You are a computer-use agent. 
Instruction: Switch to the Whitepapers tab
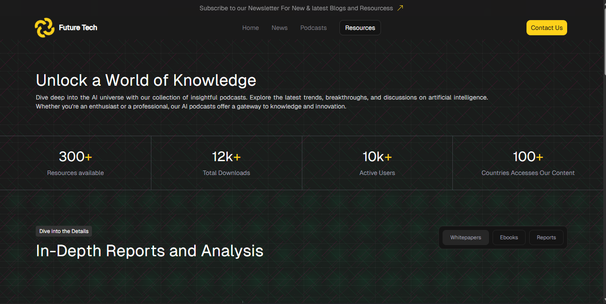pyautogui.click(x=466, y=237)
